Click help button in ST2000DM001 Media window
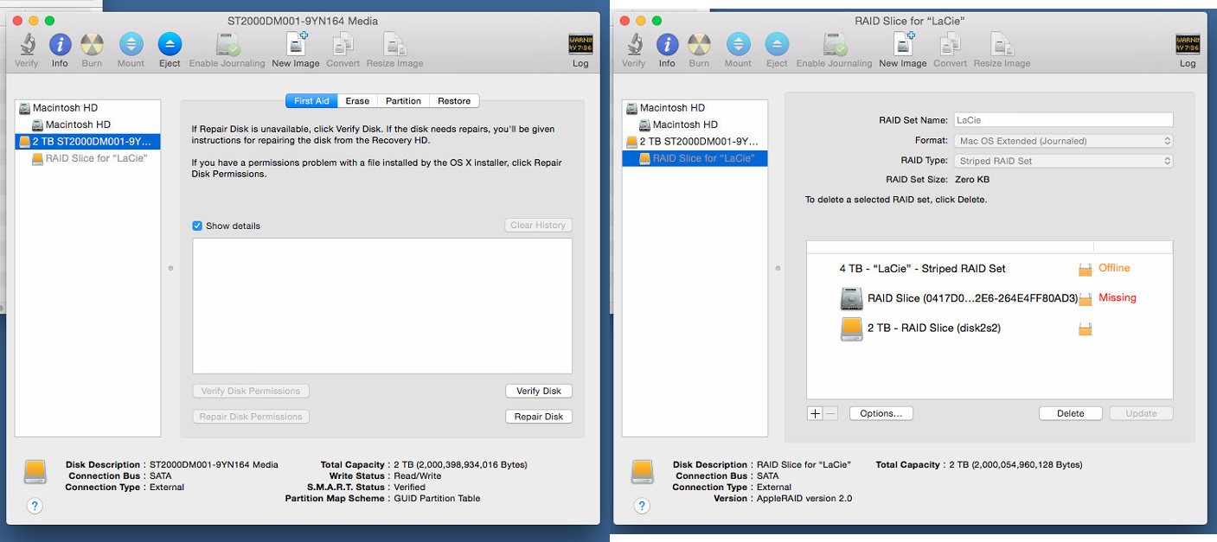This screenshot has height=542, width=1217. [35, 507]
